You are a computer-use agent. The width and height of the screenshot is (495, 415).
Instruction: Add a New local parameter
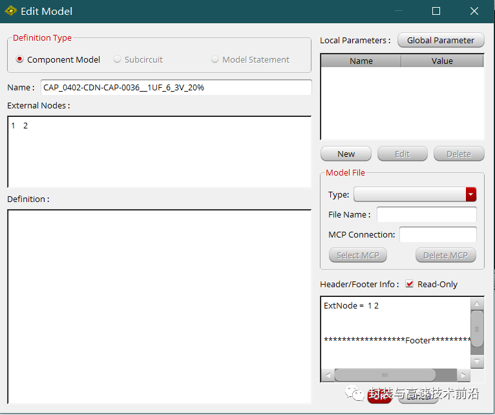click(346, 154)
